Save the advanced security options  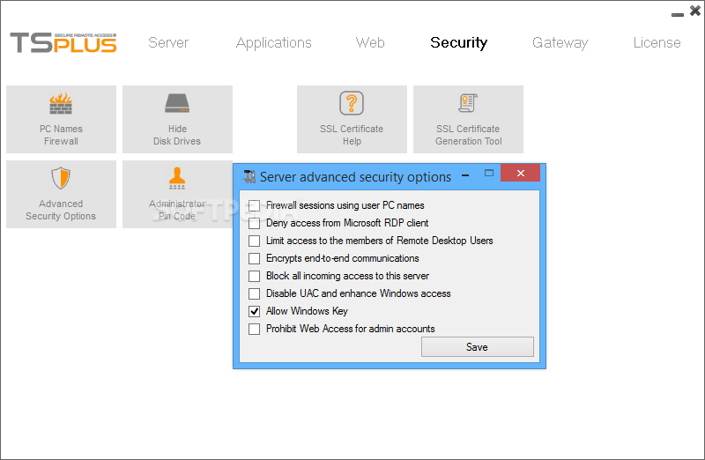(477, 346)
